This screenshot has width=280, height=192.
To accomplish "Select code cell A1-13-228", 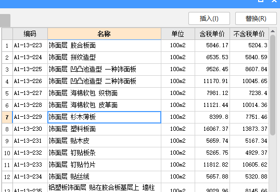I will point(30,105).
